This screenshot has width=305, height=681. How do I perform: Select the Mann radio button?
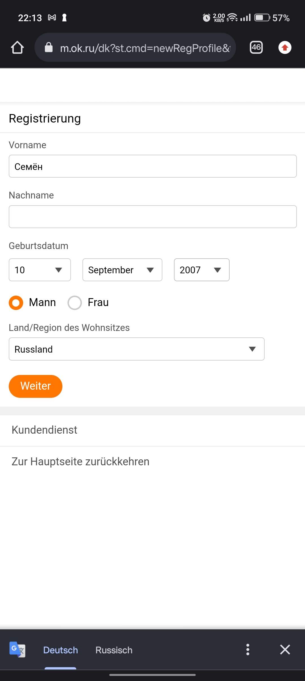coord(16,303)
